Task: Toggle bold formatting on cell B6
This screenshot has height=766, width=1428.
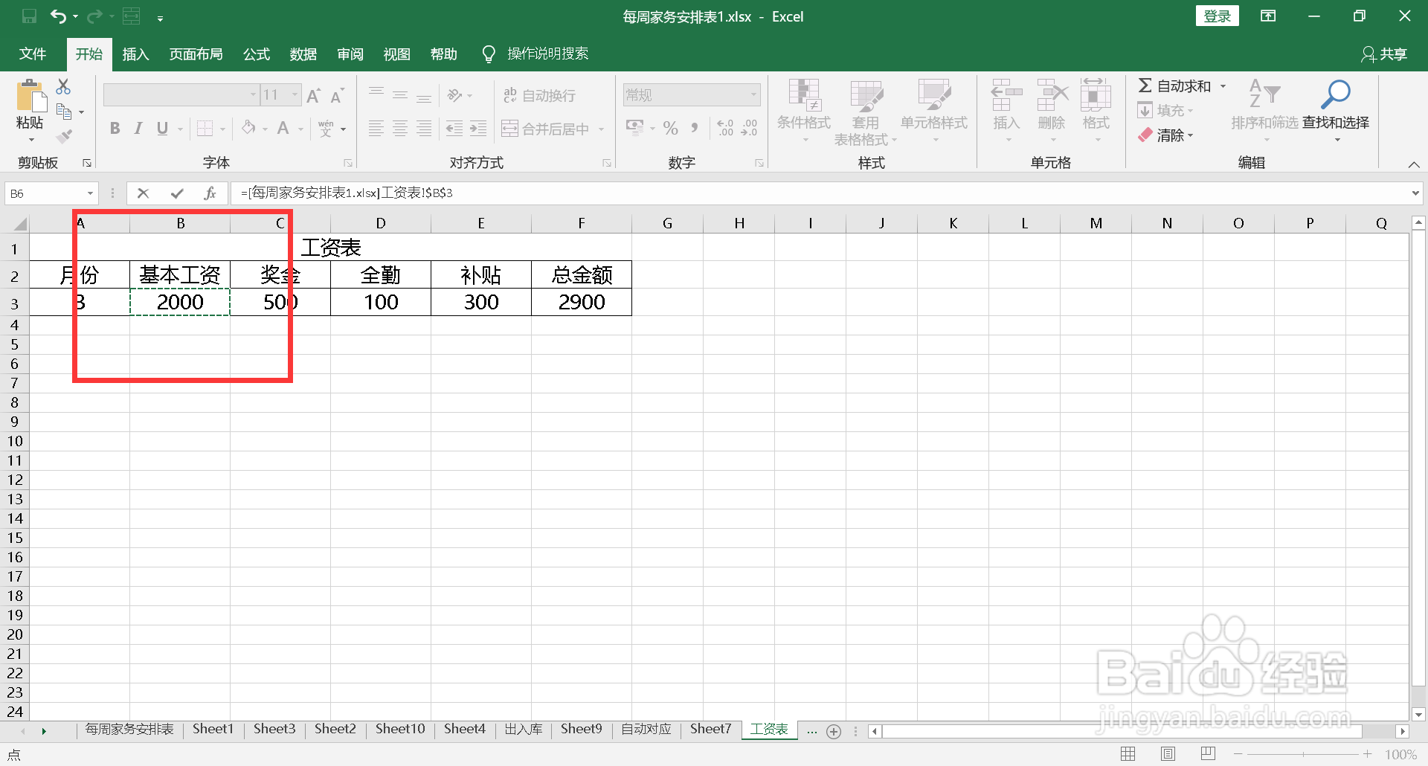Action: pos(115,128)
